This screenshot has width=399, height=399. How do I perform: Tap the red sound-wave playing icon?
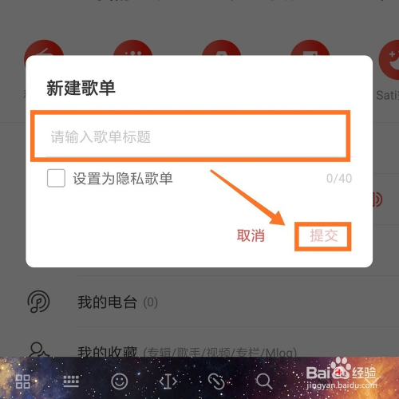[377, 199]
